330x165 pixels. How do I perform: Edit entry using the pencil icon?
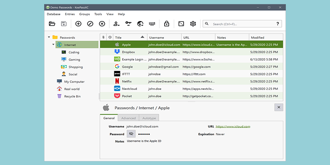click(x=90, y=24)
